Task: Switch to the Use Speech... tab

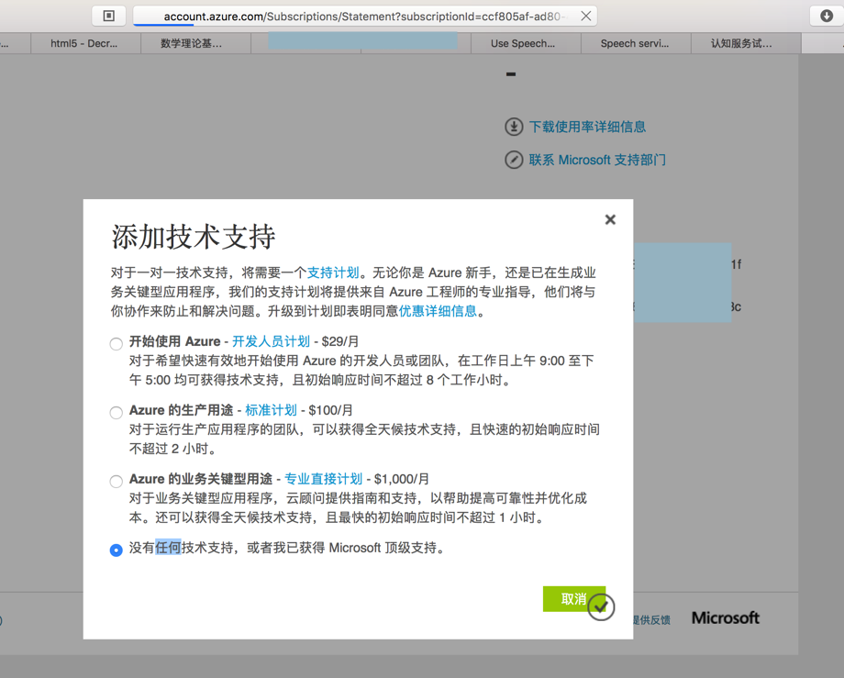Action: [x=526, y=44]
